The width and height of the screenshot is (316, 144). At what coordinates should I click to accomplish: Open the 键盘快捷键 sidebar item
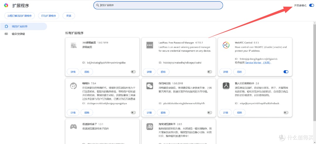[x=23, y=34]
